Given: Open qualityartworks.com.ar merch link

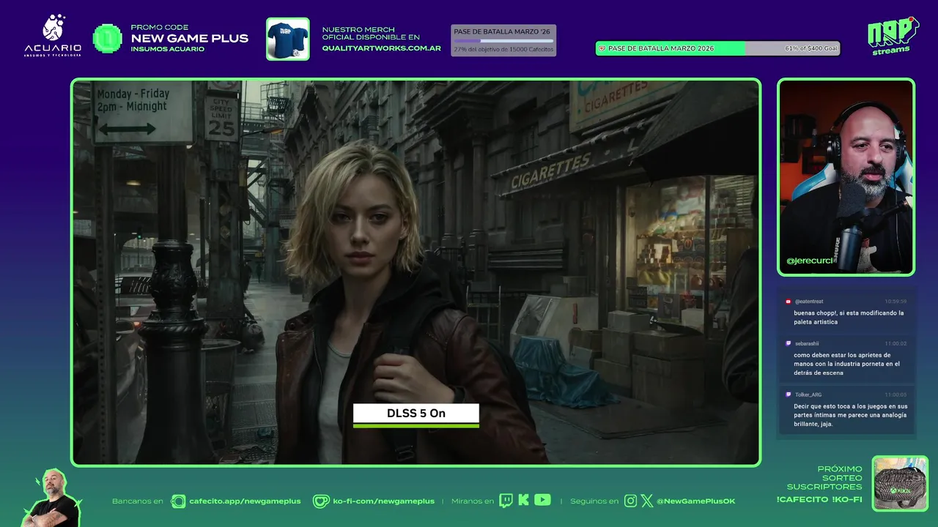Looking at the screenshot, I should pos(381,48).
